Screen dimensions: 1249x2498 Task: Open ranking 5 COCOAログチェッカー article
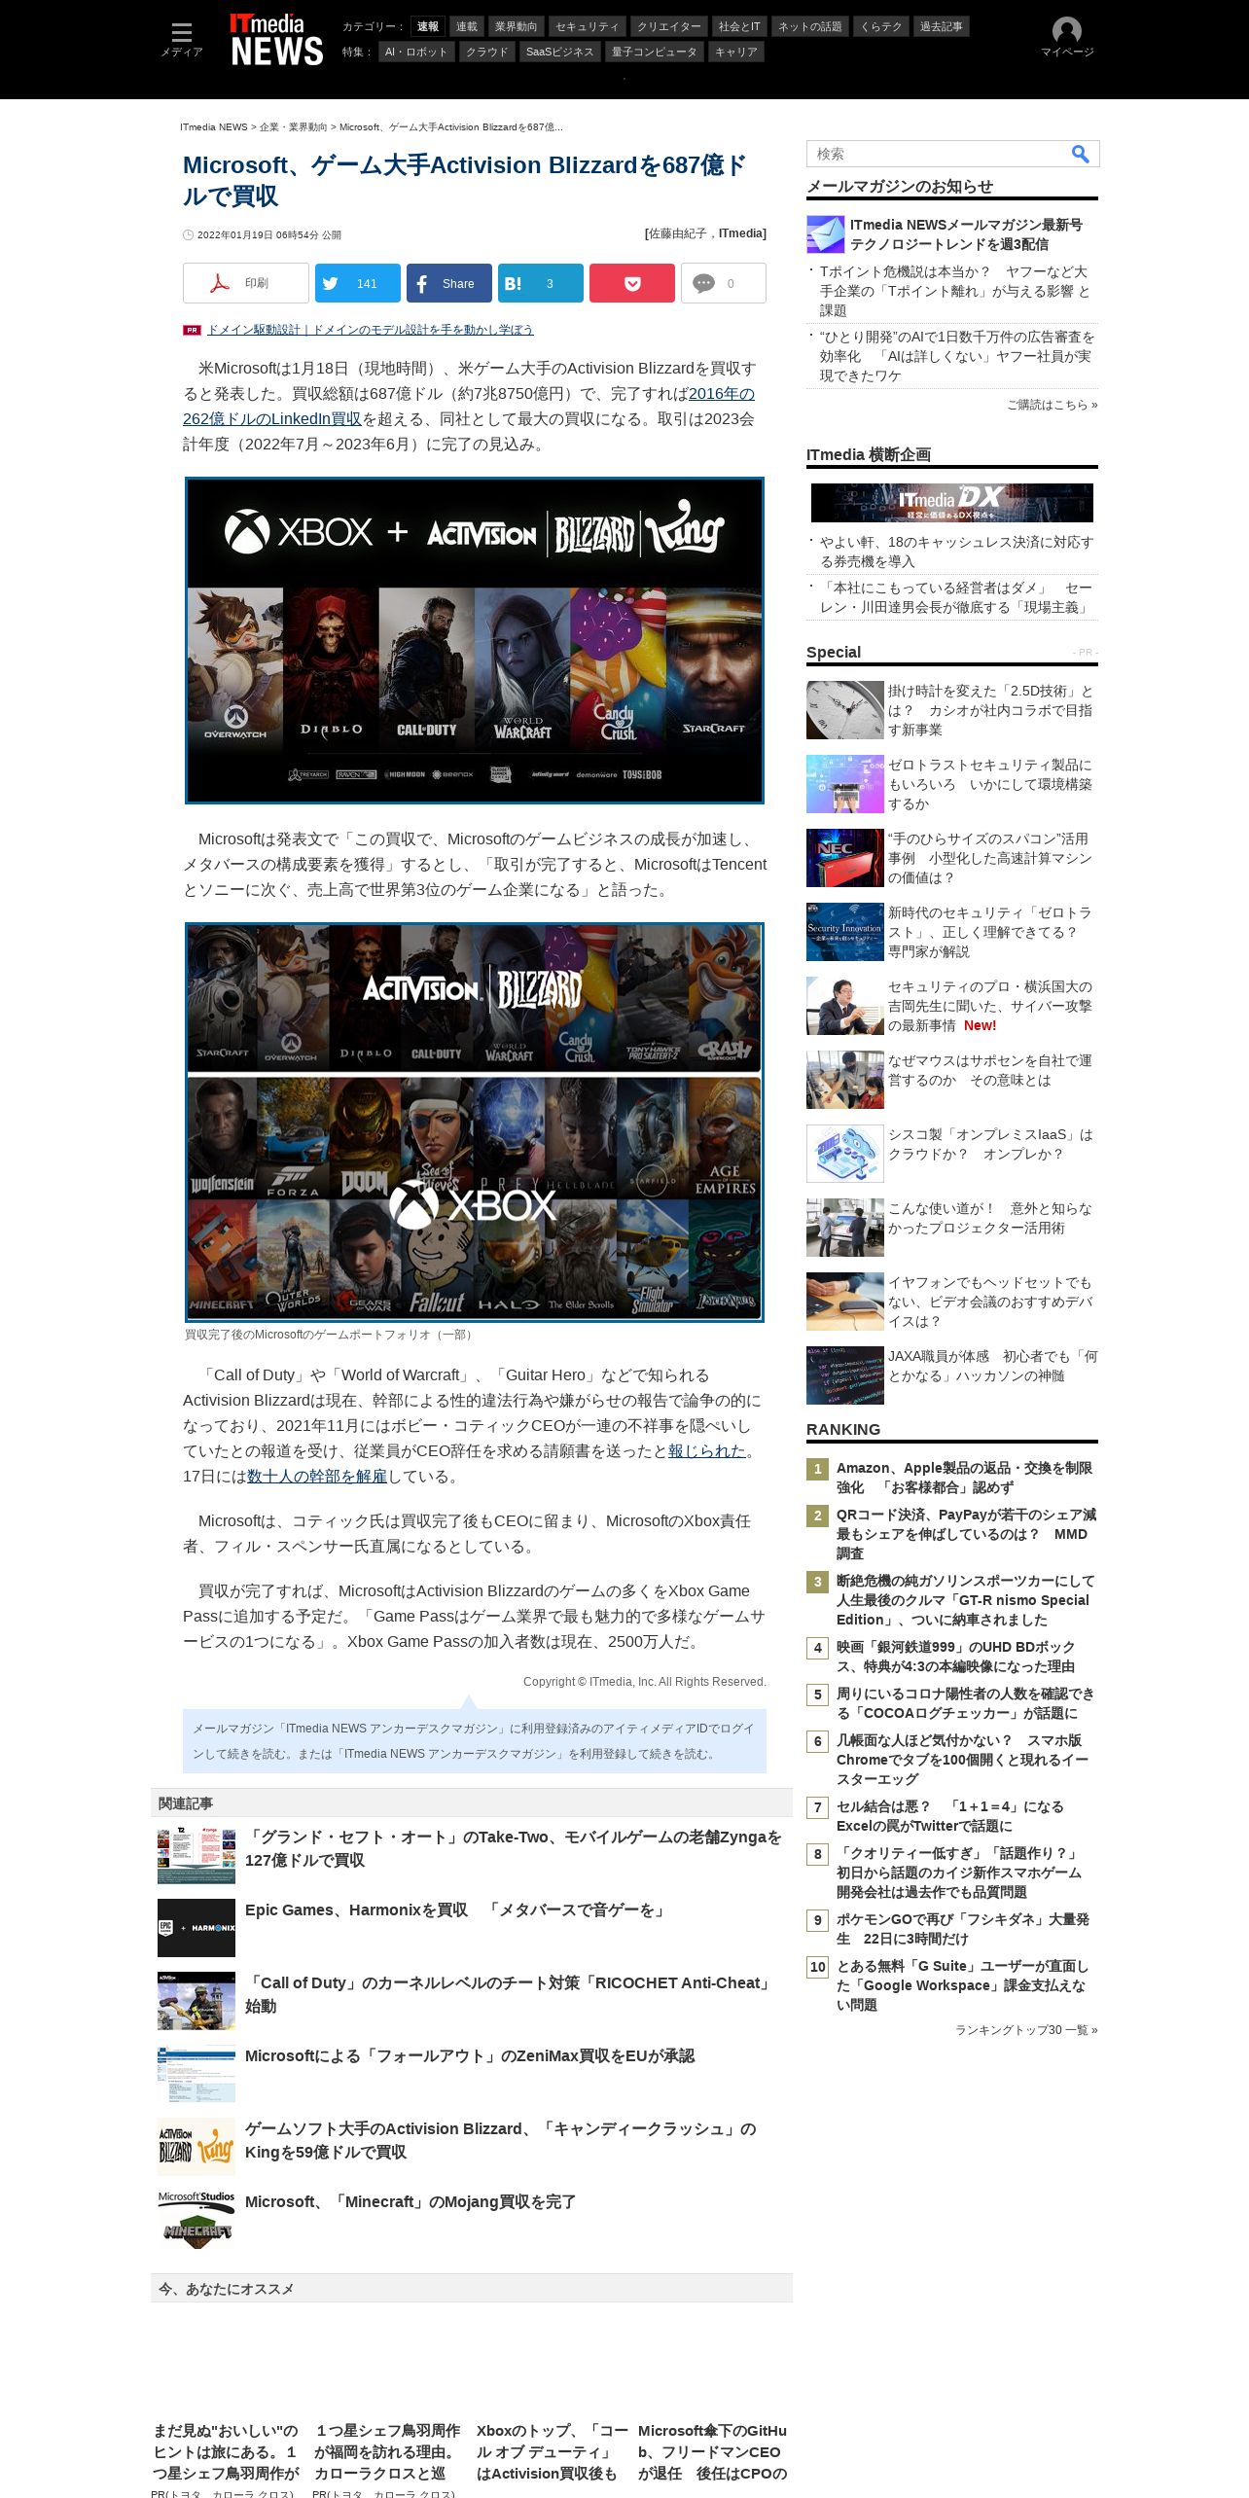(x=965, y=1703)
